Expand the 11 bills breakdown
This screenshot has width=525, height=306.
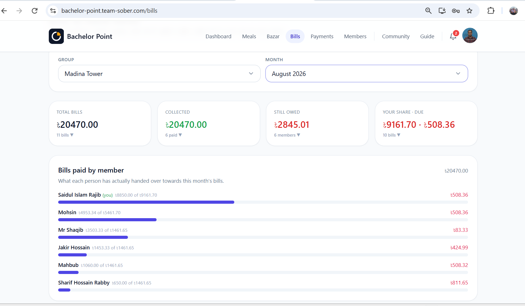coord(65,135)
